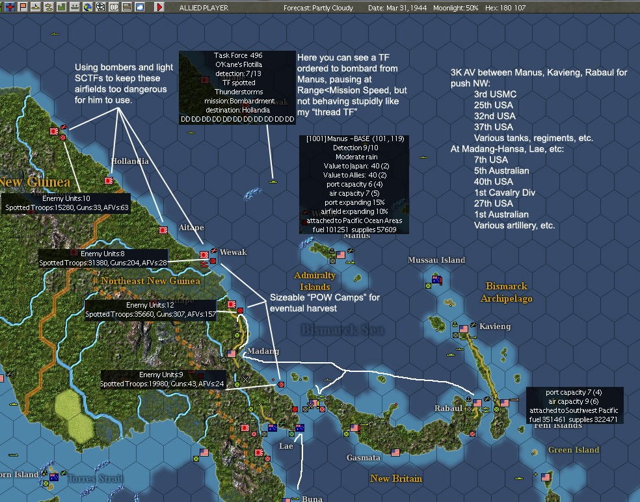Click the 'Gasmata' map label

364,458
